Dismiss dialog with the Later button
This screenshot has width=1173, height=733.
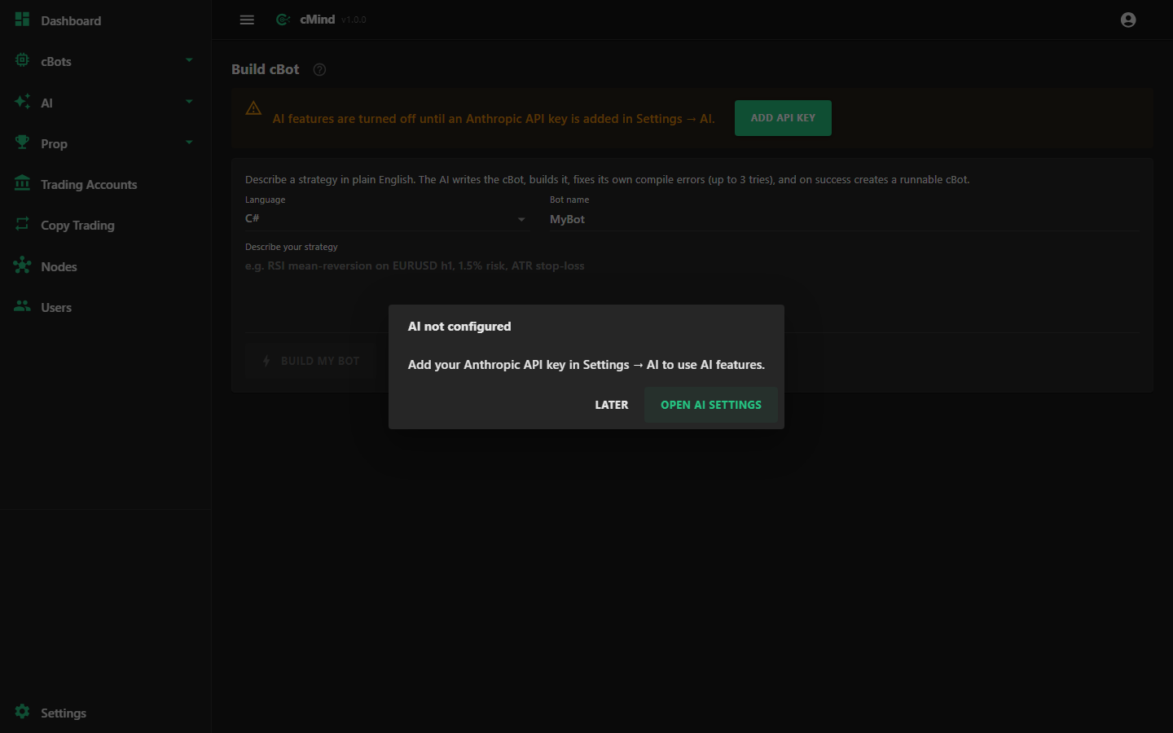point(612,405)
